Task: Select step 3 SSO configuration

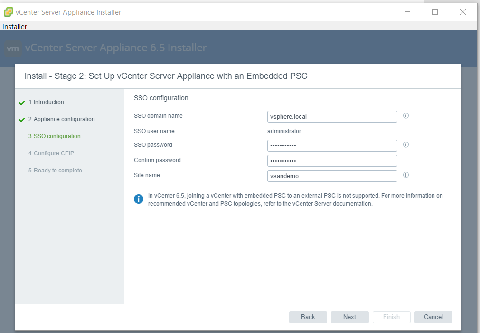Action: (55, 136)
